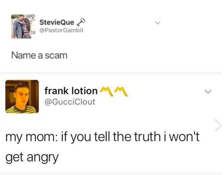Open the @PastorGambit handle
Image resolution: width=224 pixels, height=175 pixels.
[61, 30]
